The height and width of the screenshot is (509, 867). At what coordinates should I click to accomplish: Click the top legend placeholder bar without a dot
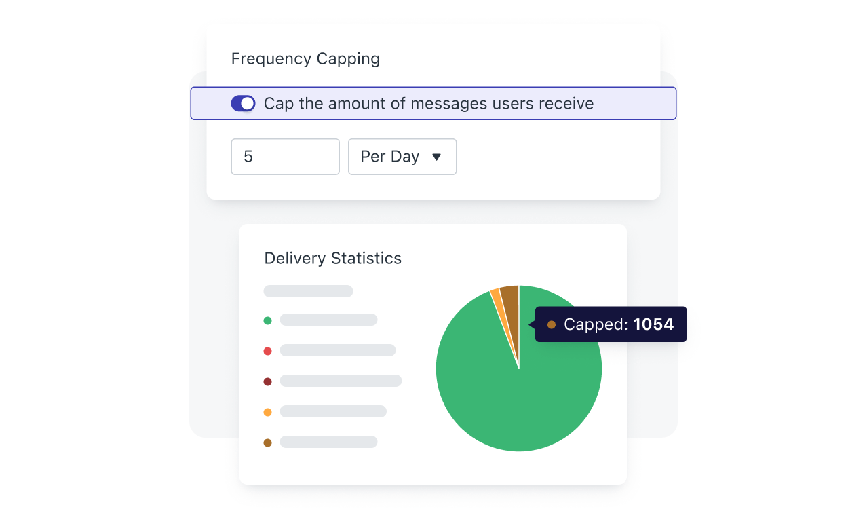click(x=308, y=291)
